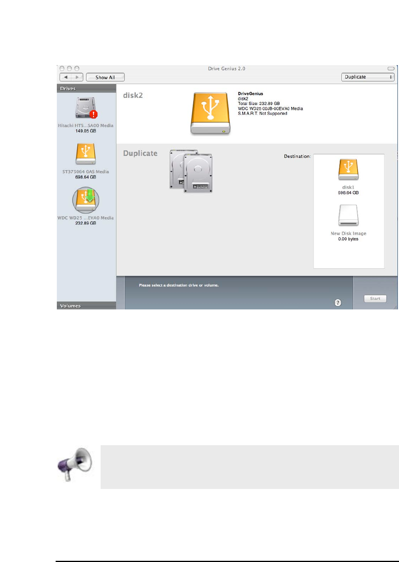Image resolution: width=399 pixels, height=562 pixels.
Task: Choose disk1 as destination drive
Action: click(x=348, y=169)
